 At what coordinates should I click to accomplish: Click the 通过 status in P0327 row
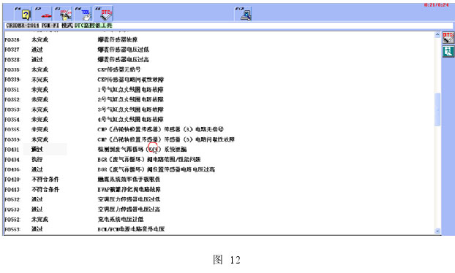(x=37, y=50)
